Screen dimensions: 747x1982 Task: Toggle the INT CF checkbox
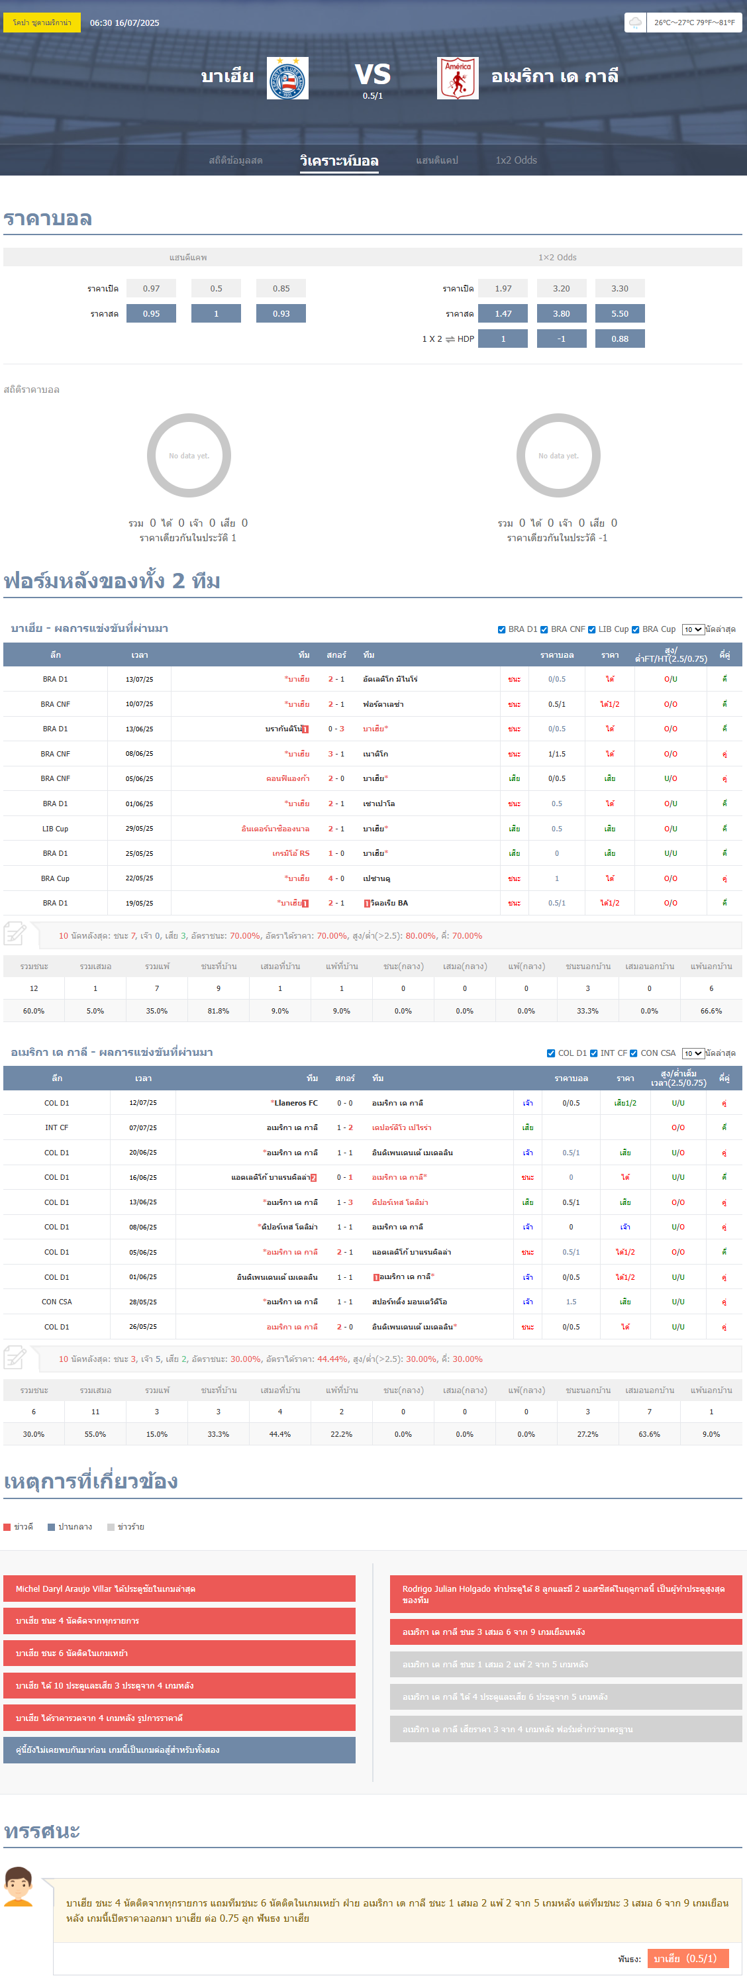pyautogui.click(x=593, y=1053)
